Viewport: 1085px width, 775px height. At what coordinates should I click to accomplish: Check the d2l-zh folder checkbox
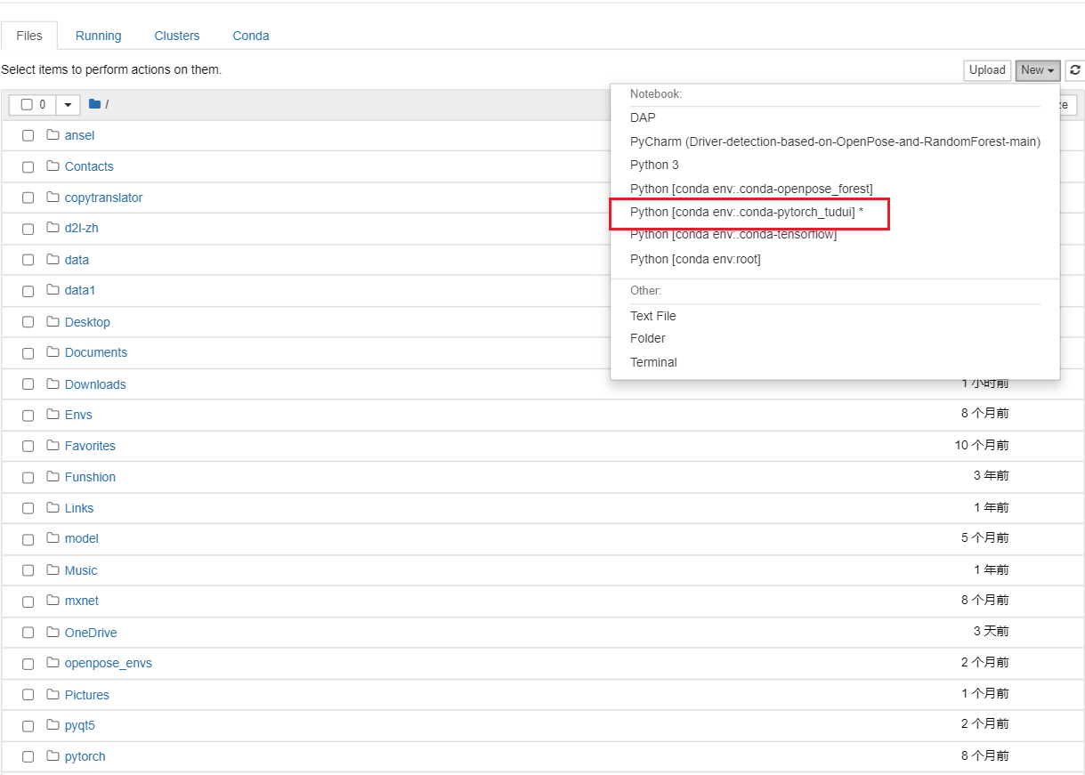click(28, 229)
